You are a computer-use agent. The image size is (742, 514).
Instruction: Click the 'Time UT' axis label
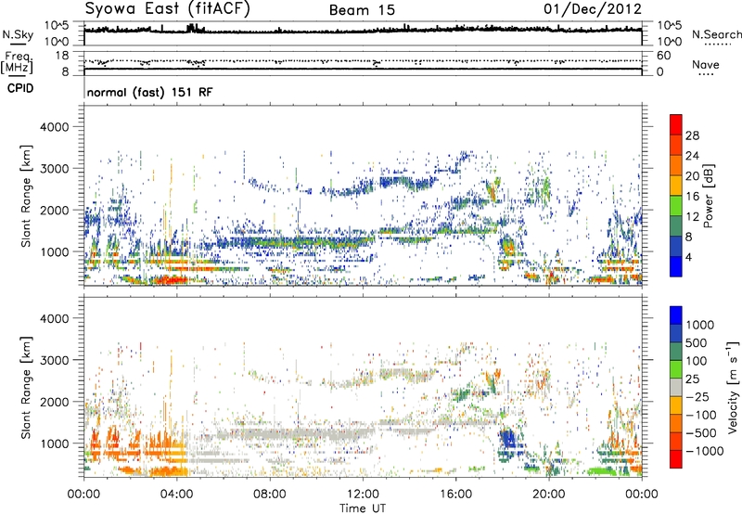coord(363,508)
